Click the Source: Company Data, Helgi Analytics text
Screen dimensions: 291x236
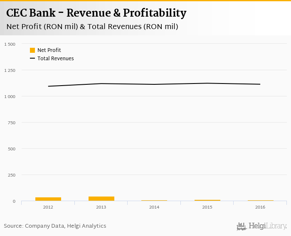pos(55,226)
